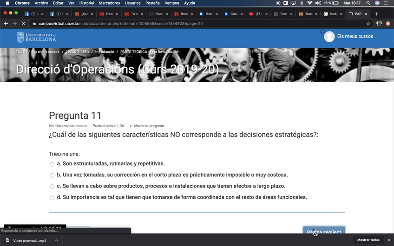Image resolution: width=394 pixels, height=246 pixels.
Task: Click the screen recording stop icon in menu bar
Action: (278, 3)
